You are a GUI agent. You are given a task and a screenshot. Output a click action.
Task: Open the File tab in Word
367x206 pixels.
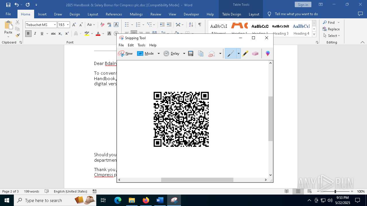(x=8, y=14)
